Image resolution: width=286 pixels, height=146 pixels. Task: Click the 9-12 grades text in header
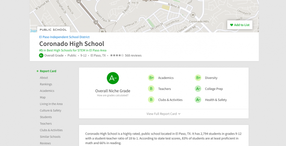[x=83, y=55]
